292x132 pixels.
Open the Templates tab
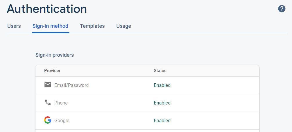[x=92, y=26]
